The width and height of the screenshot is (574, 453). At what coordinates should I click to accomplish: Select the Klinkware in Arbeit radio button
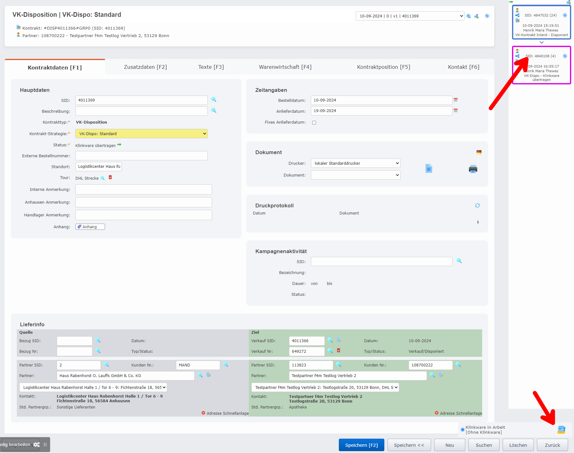point(463,430)
